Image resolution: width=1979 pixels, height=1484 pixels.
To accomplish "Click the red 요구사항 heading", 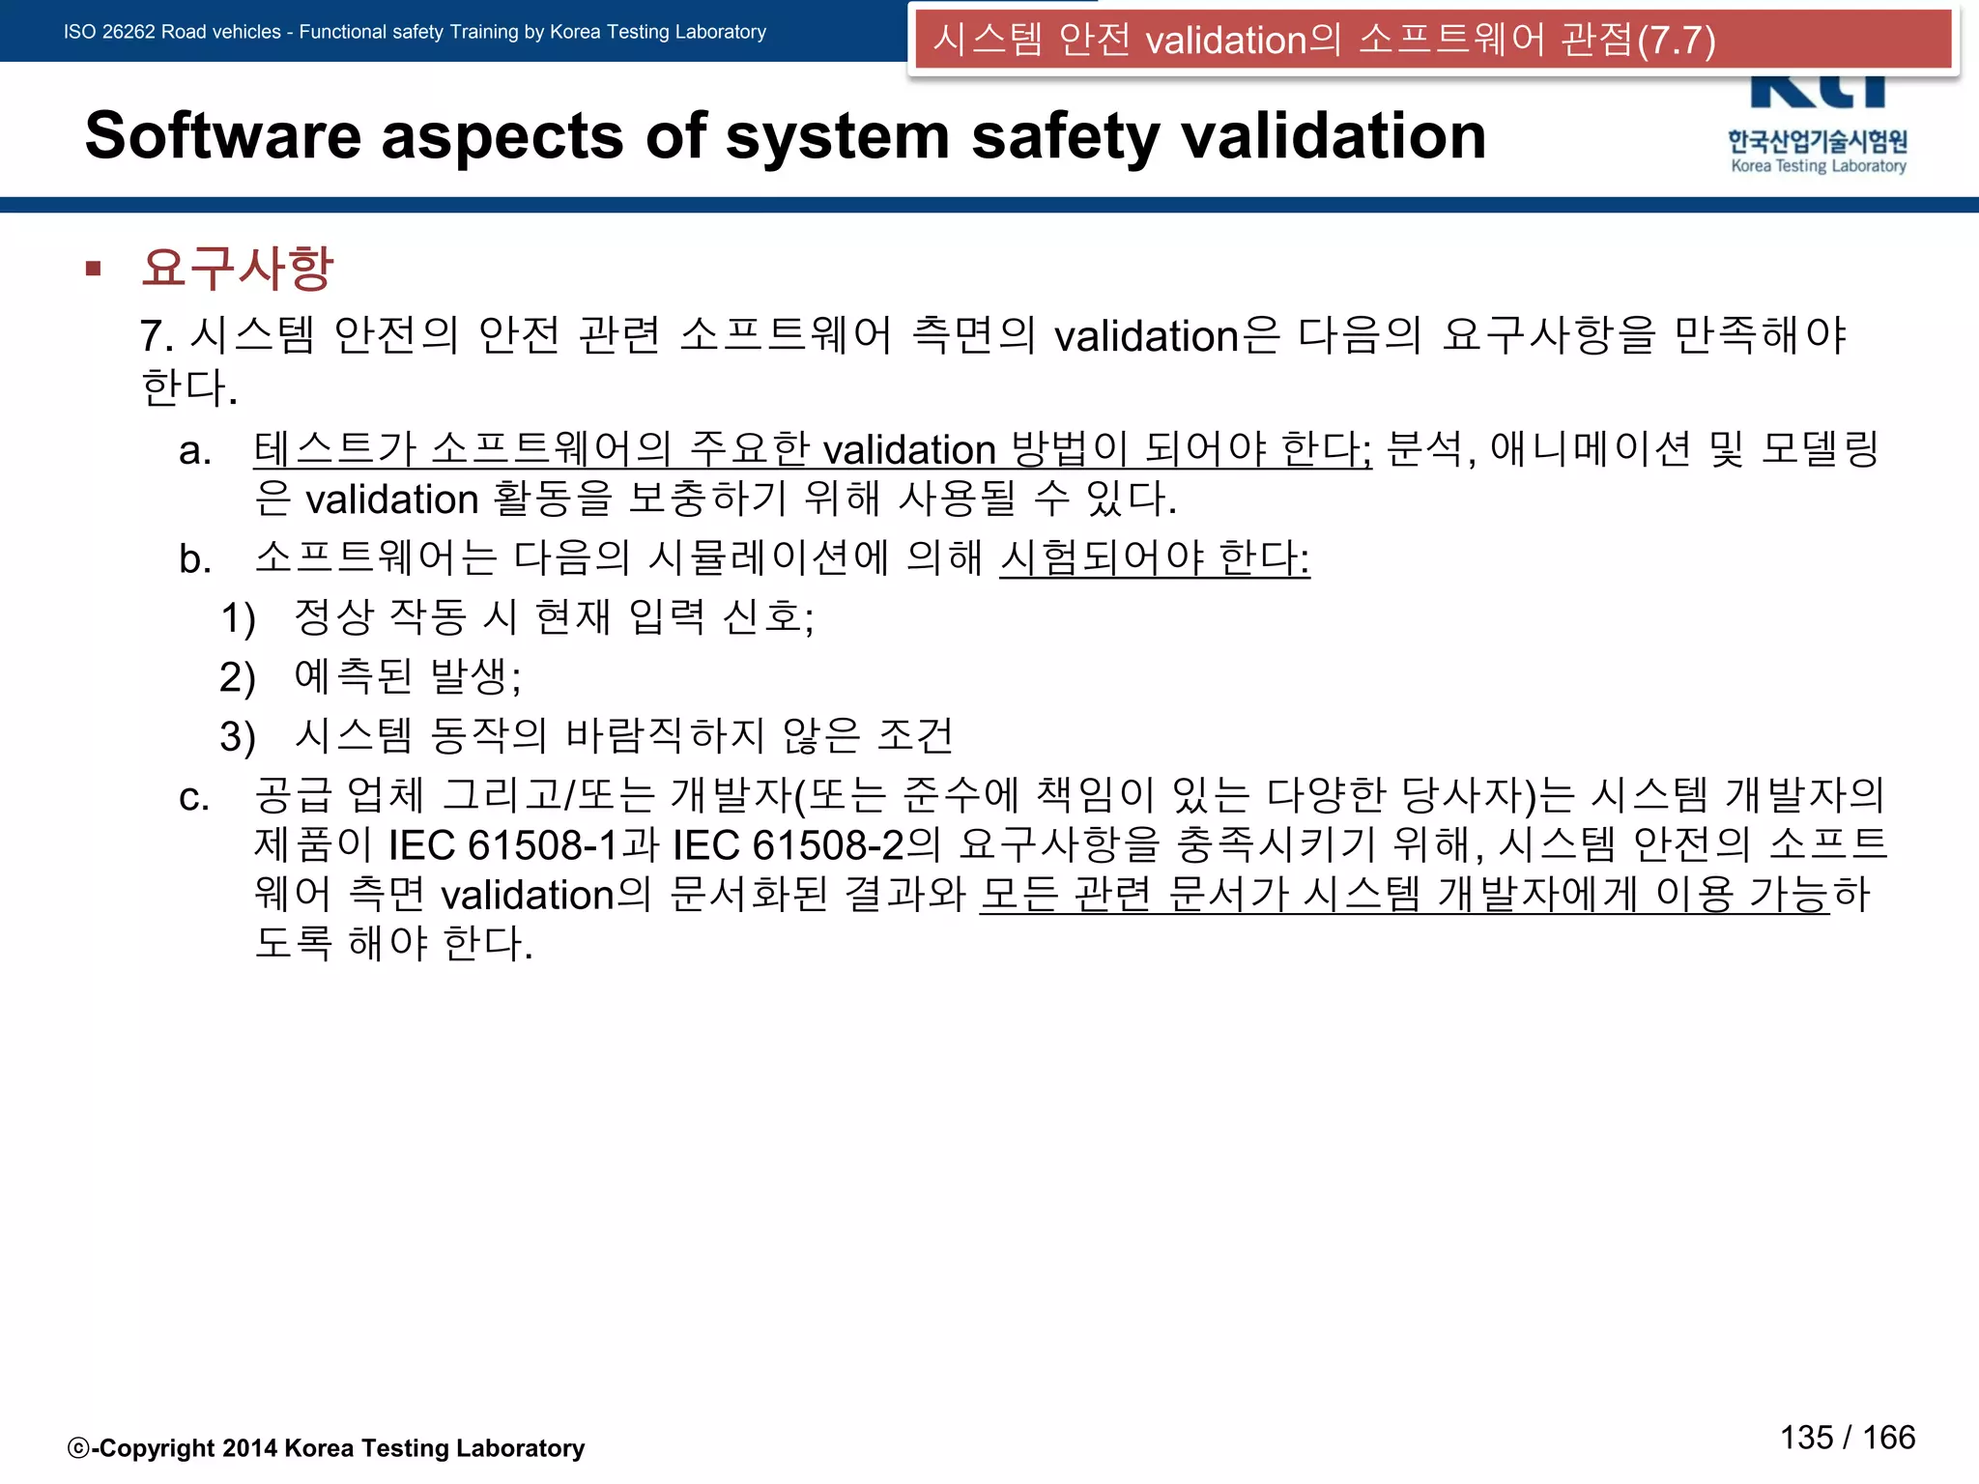I will [x=238, y=268].
